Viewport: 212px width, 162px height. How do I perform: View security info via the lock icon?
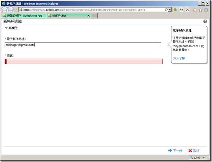coord(175,10)
